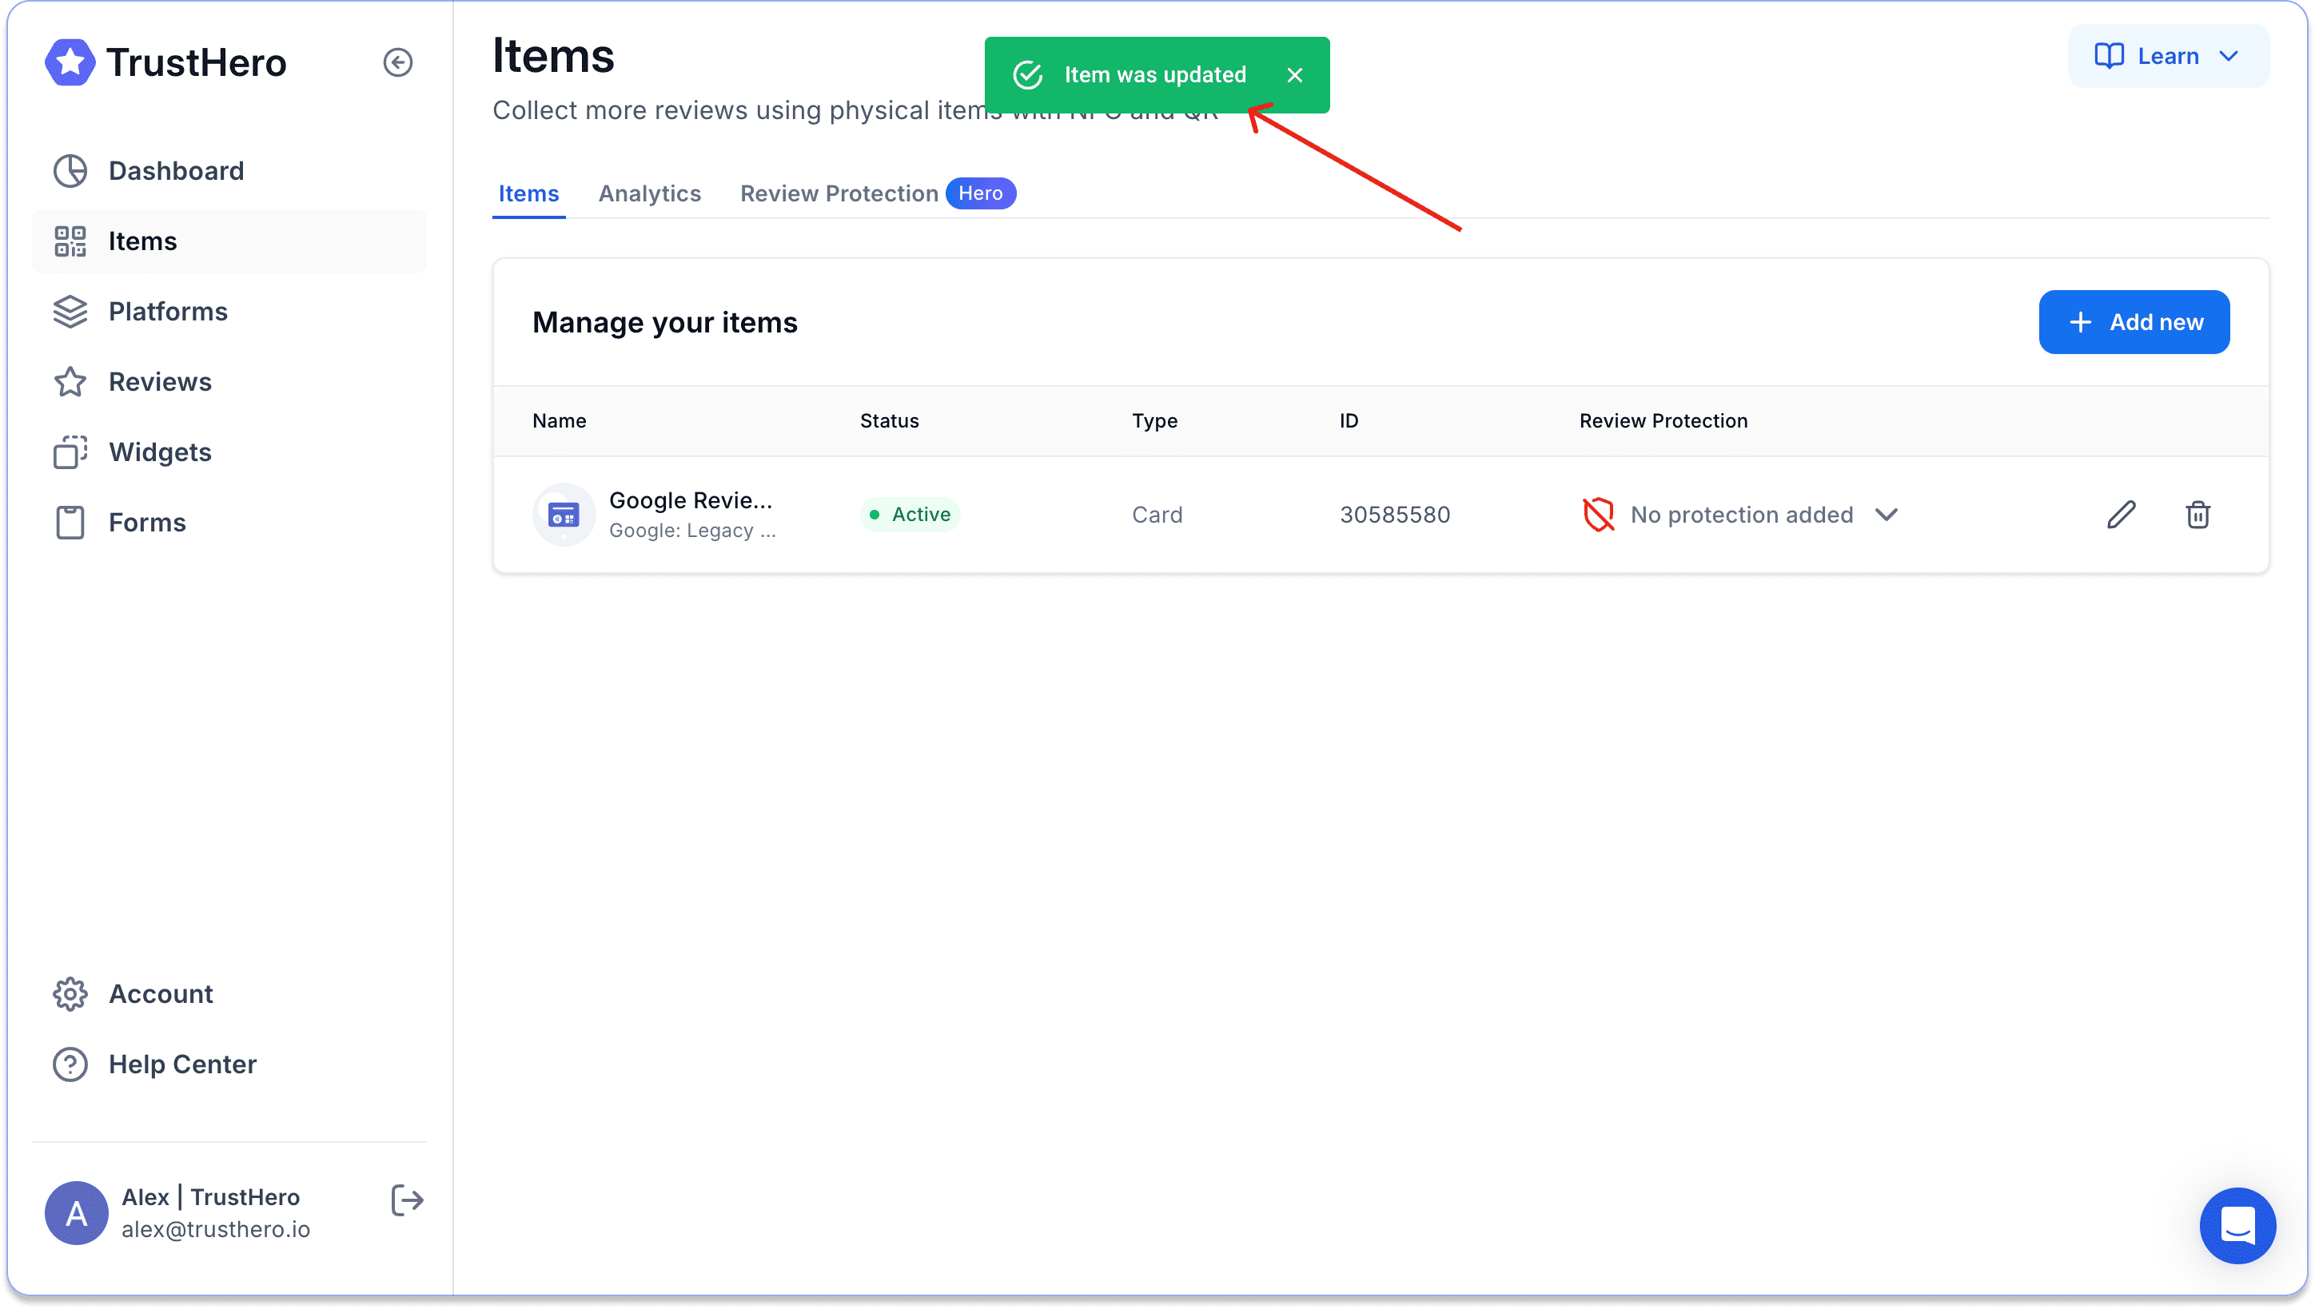Click the Add new button
The height and width of the screenshot is (1309, 2315).
2134,322
